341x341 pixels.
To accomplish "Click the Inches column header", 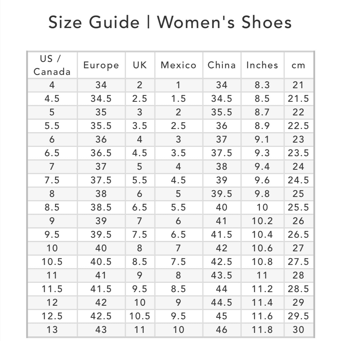I will 262,65.
